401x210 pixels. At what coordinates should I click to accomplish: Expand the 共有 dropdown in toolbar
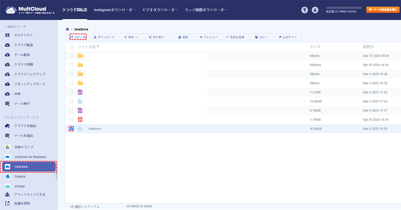[x=131, y=37]
